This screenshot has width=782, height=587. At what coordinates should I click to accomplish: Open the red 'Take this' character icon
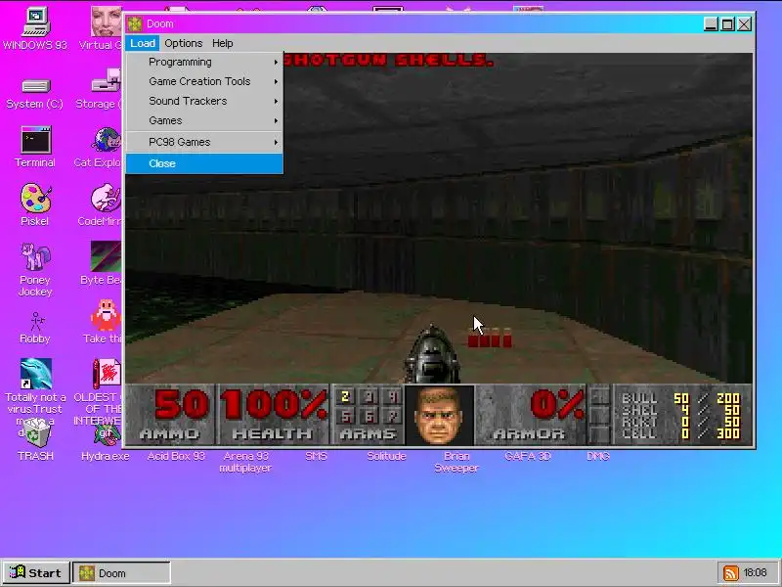(x=106, y=322)
